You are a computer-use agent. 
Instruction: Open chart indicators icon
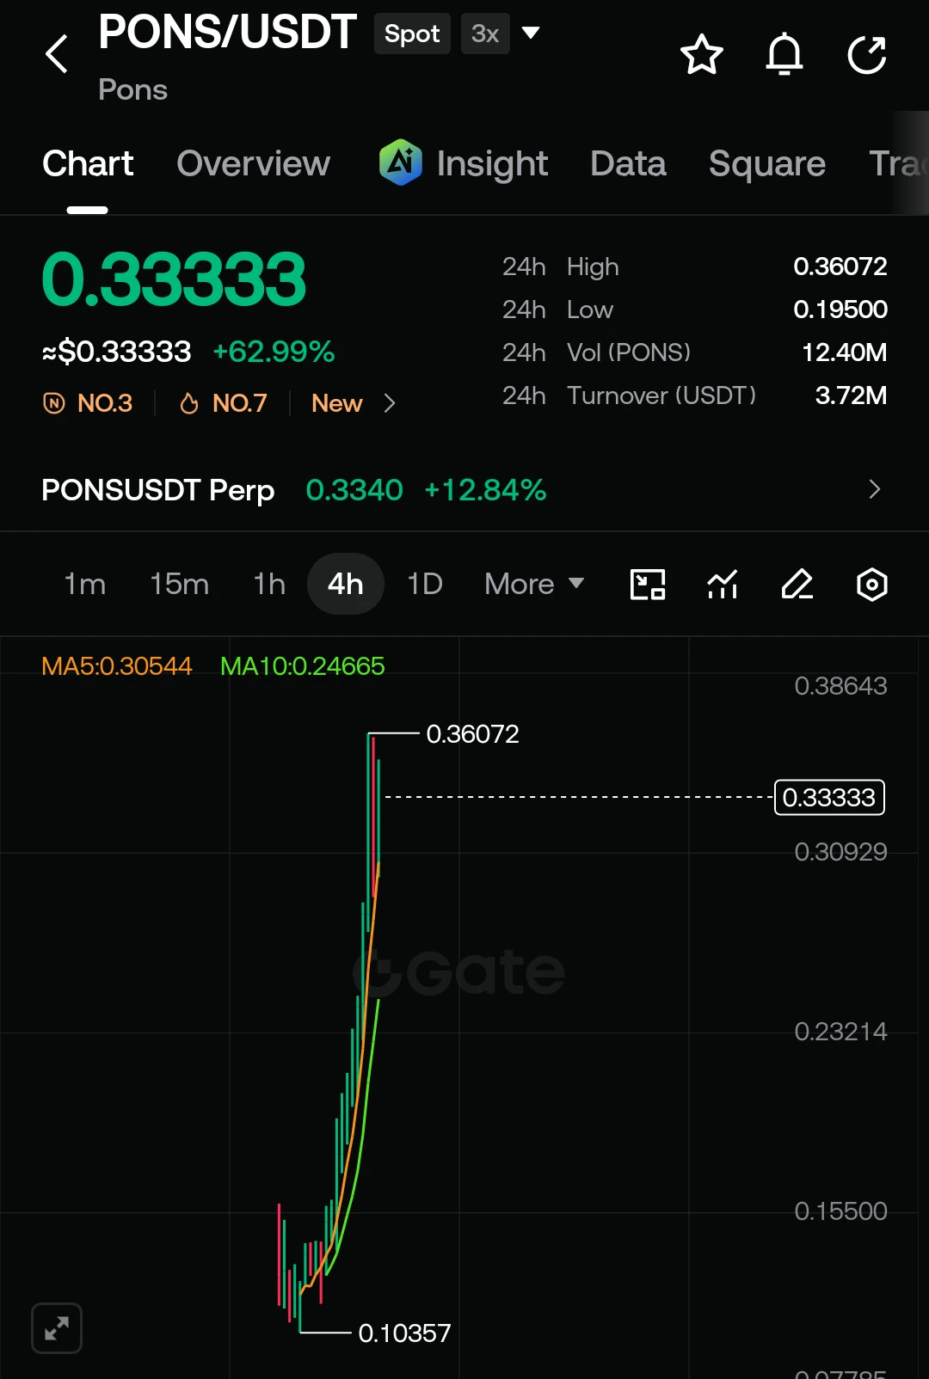(x=723, y=585)
